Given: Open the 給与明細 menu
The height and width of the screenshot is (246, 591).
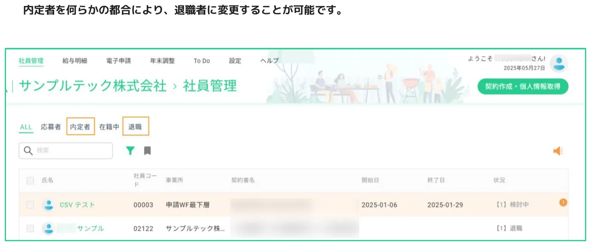Looking at the screenshot, I should pyautogui.click(x=75, y=61).
